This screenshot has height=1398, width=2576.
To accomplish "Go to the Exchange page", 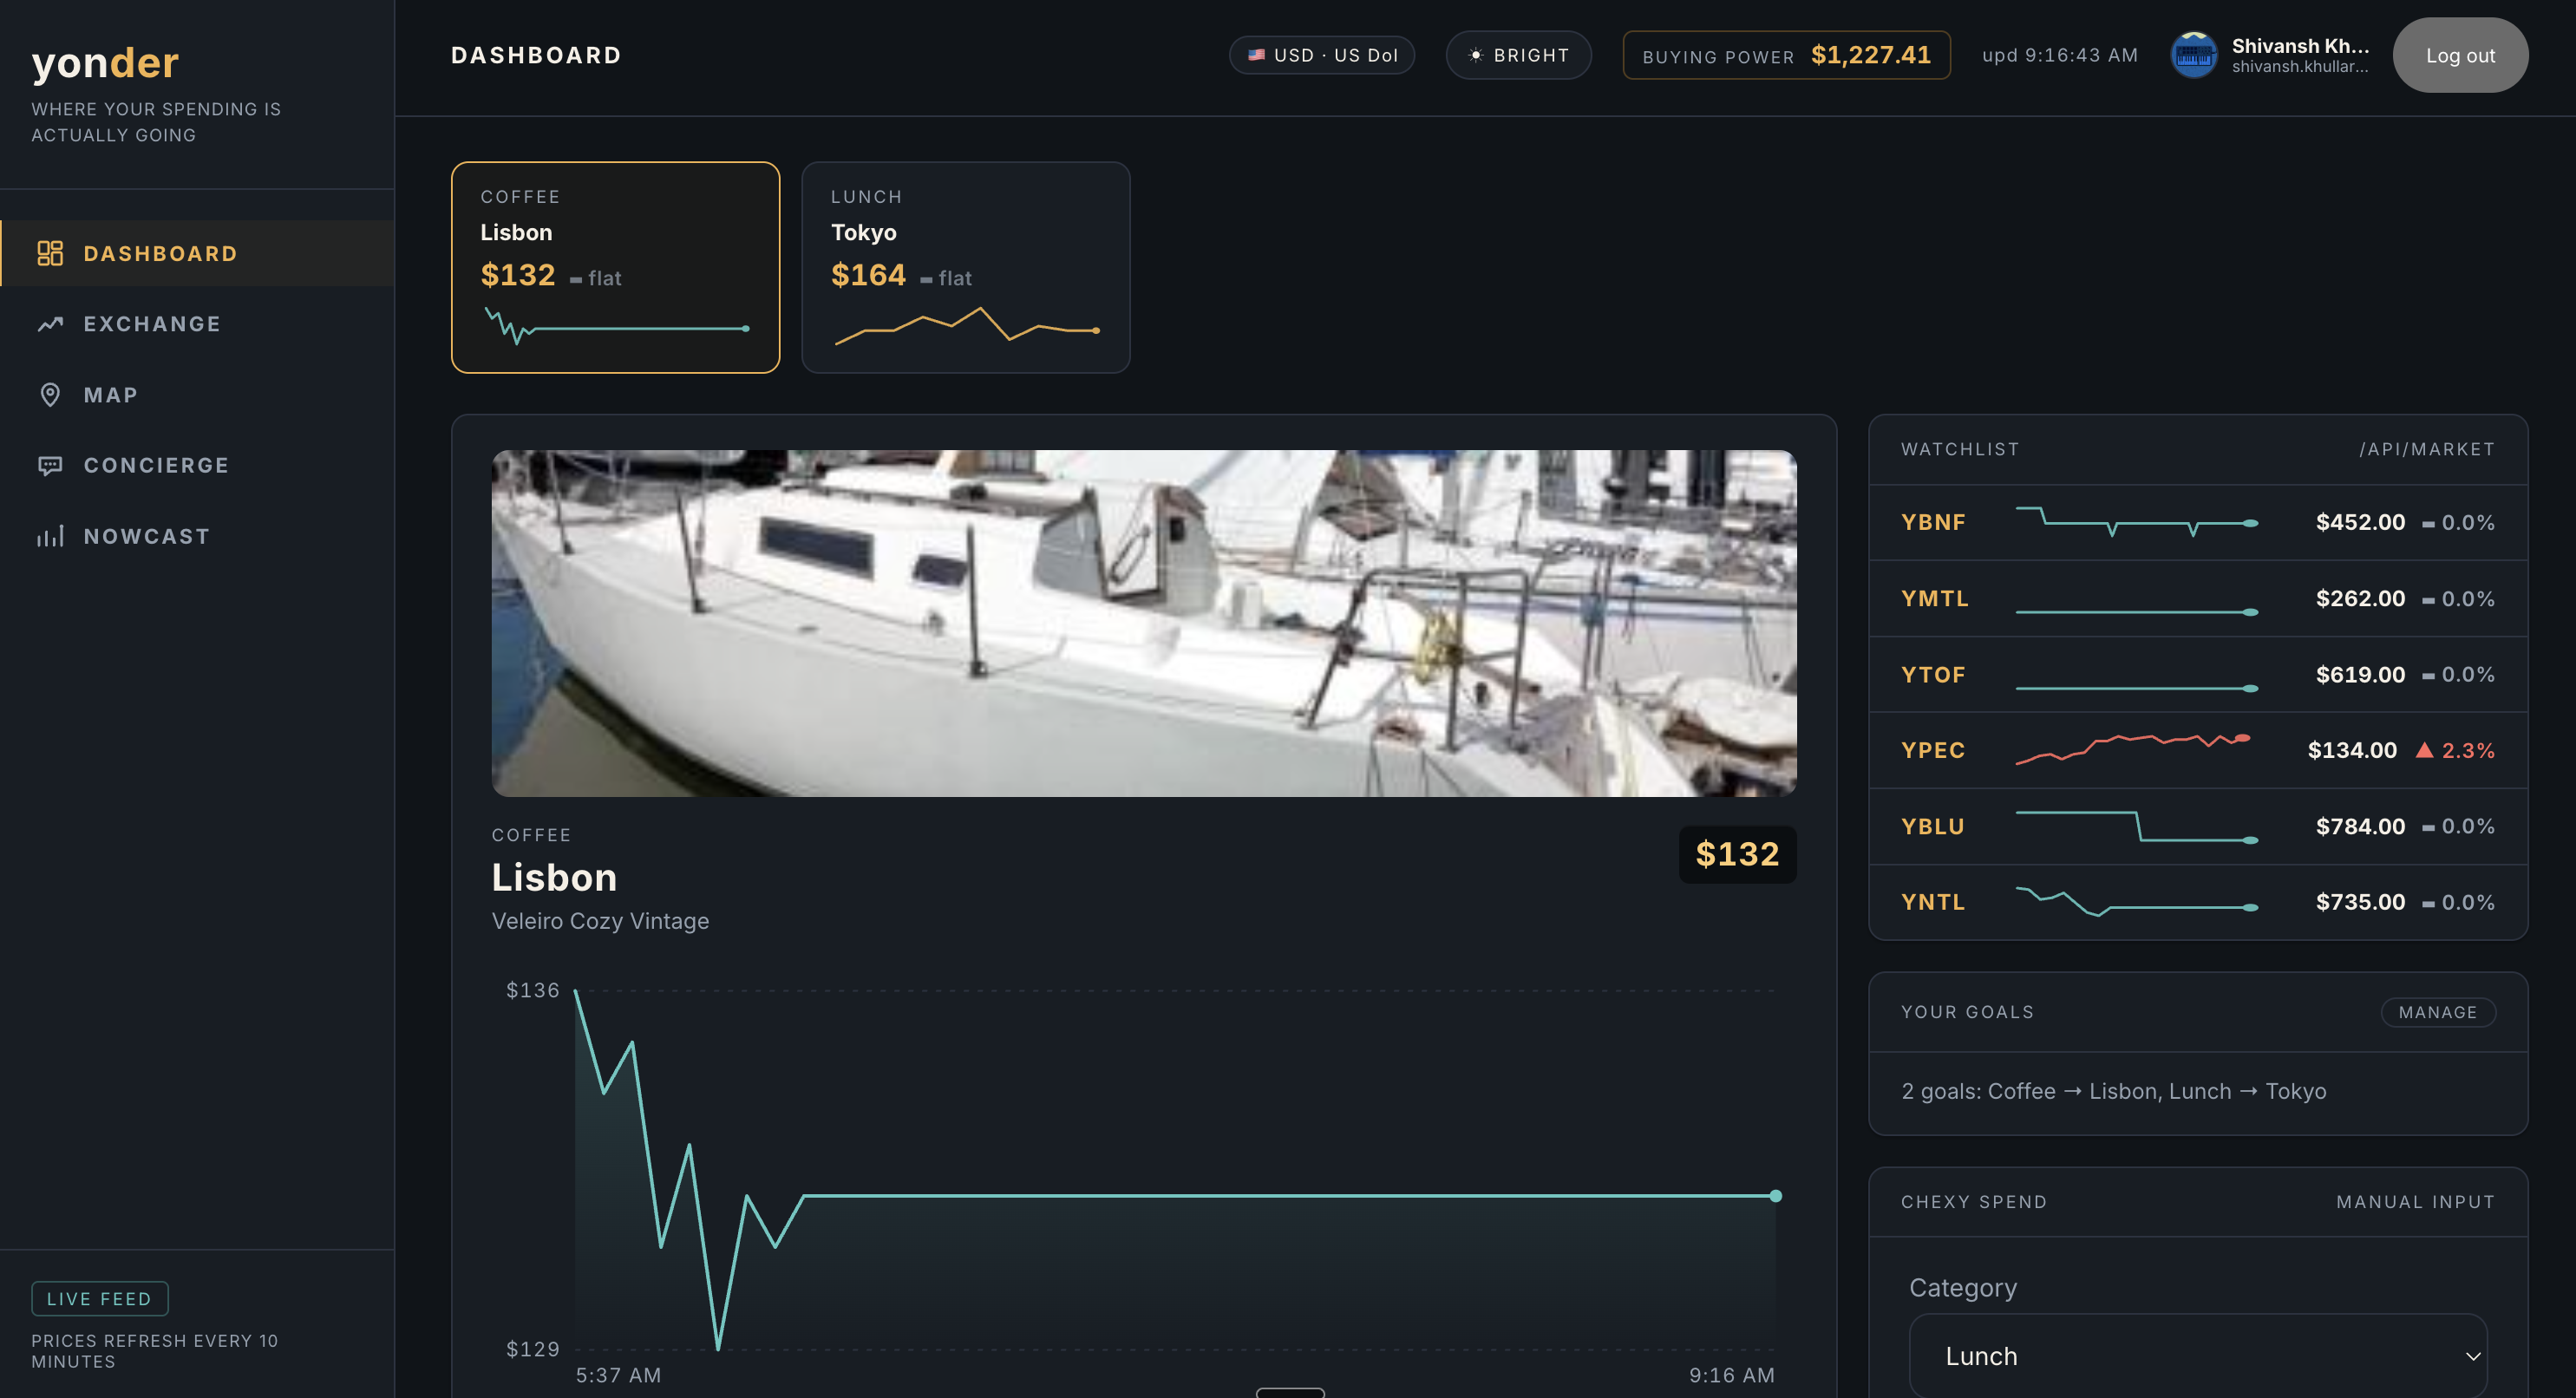I will (x=198, y=324).
